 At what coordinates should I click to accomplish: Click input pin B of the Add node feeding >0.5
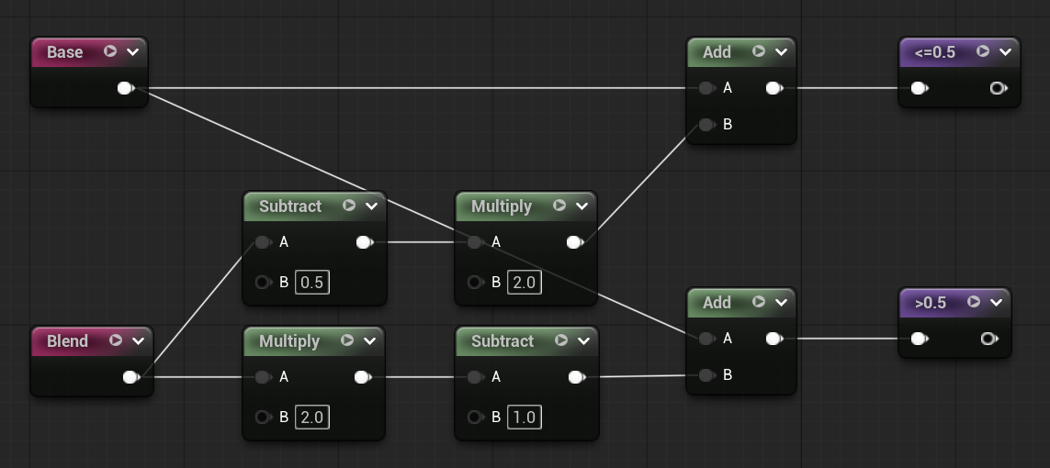click(706, 375)
